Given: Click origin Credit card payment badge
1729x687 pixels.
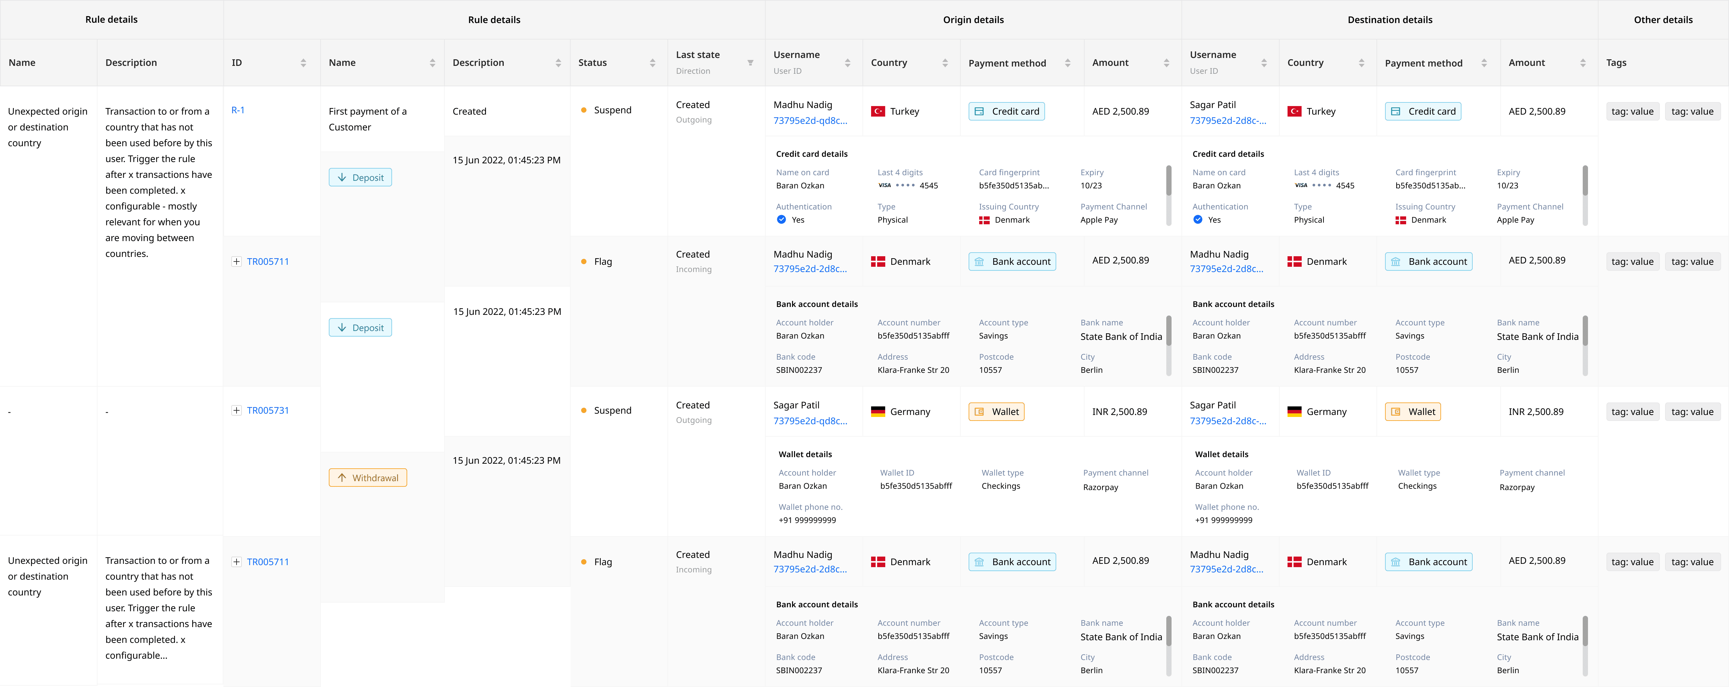Looking at the screenshot, I should 1006,111.
